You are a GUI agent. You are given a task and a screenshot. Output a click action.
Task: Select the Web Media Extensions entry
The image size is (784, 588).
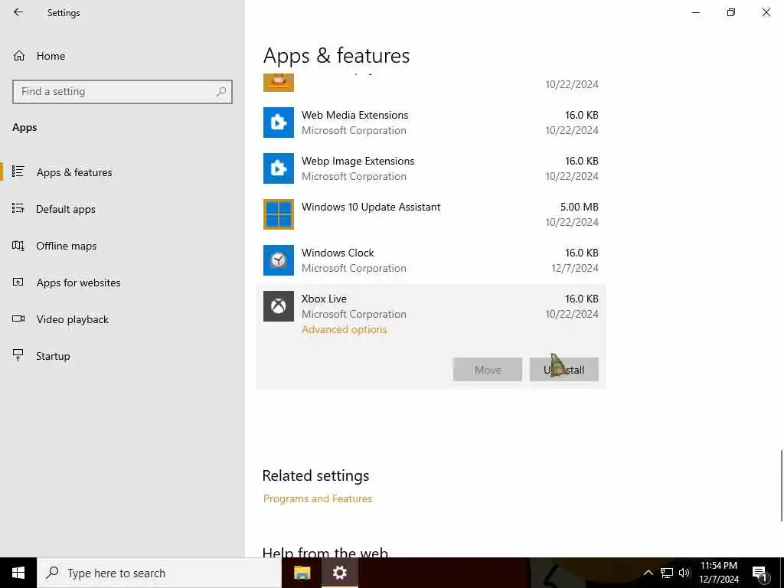click(x=431, y=122)
